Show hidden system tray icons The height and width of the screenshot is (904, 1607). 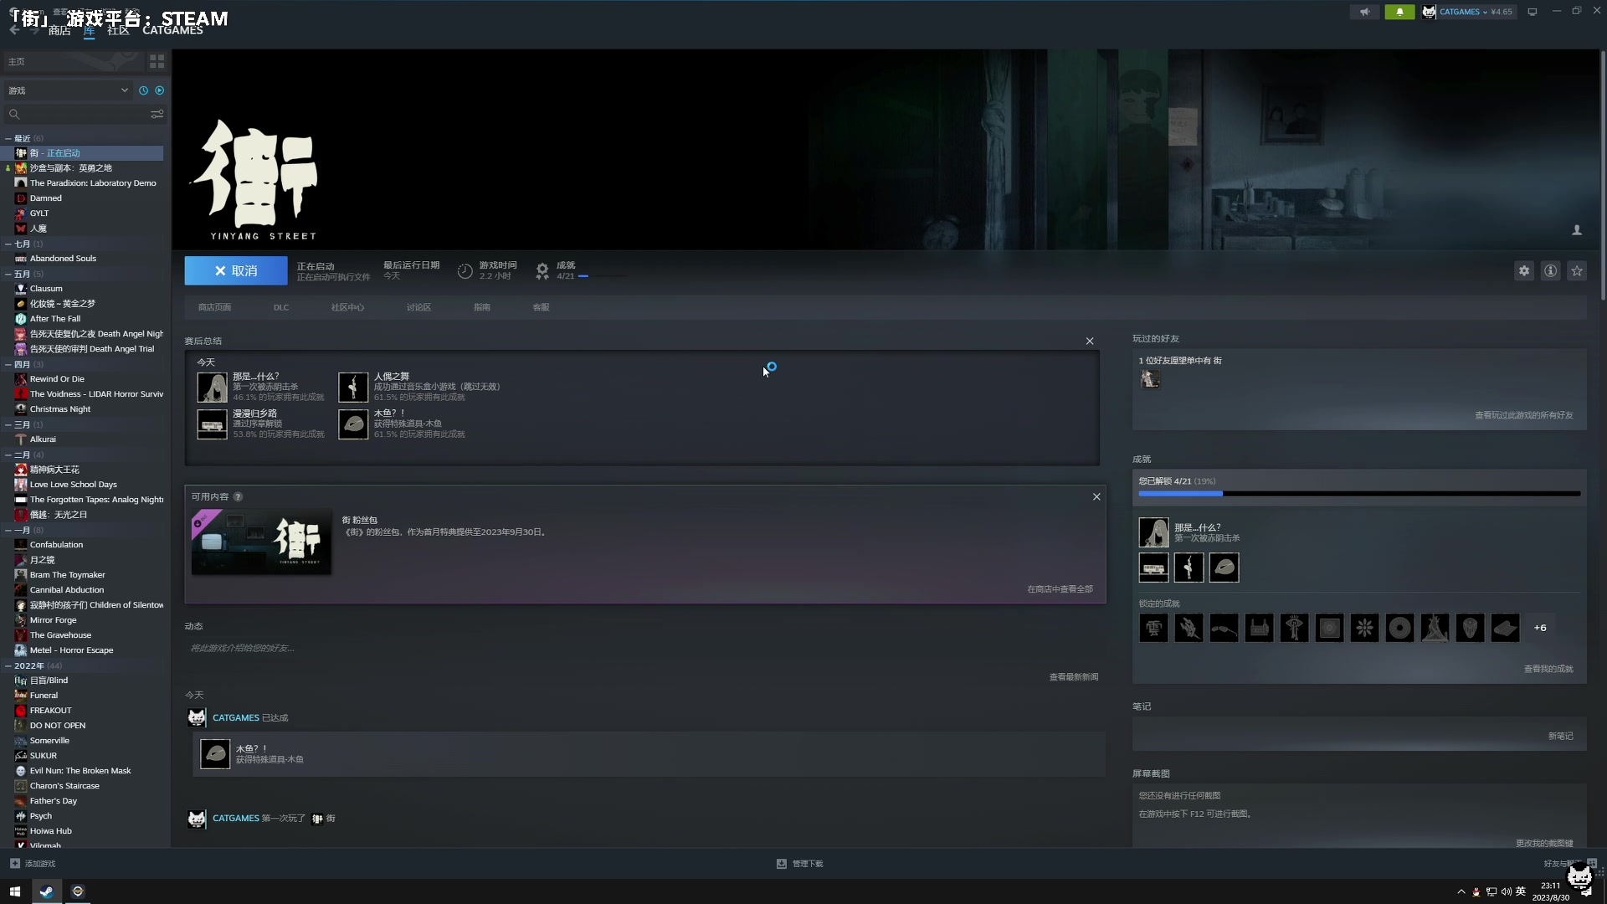tap(1461, 891)
